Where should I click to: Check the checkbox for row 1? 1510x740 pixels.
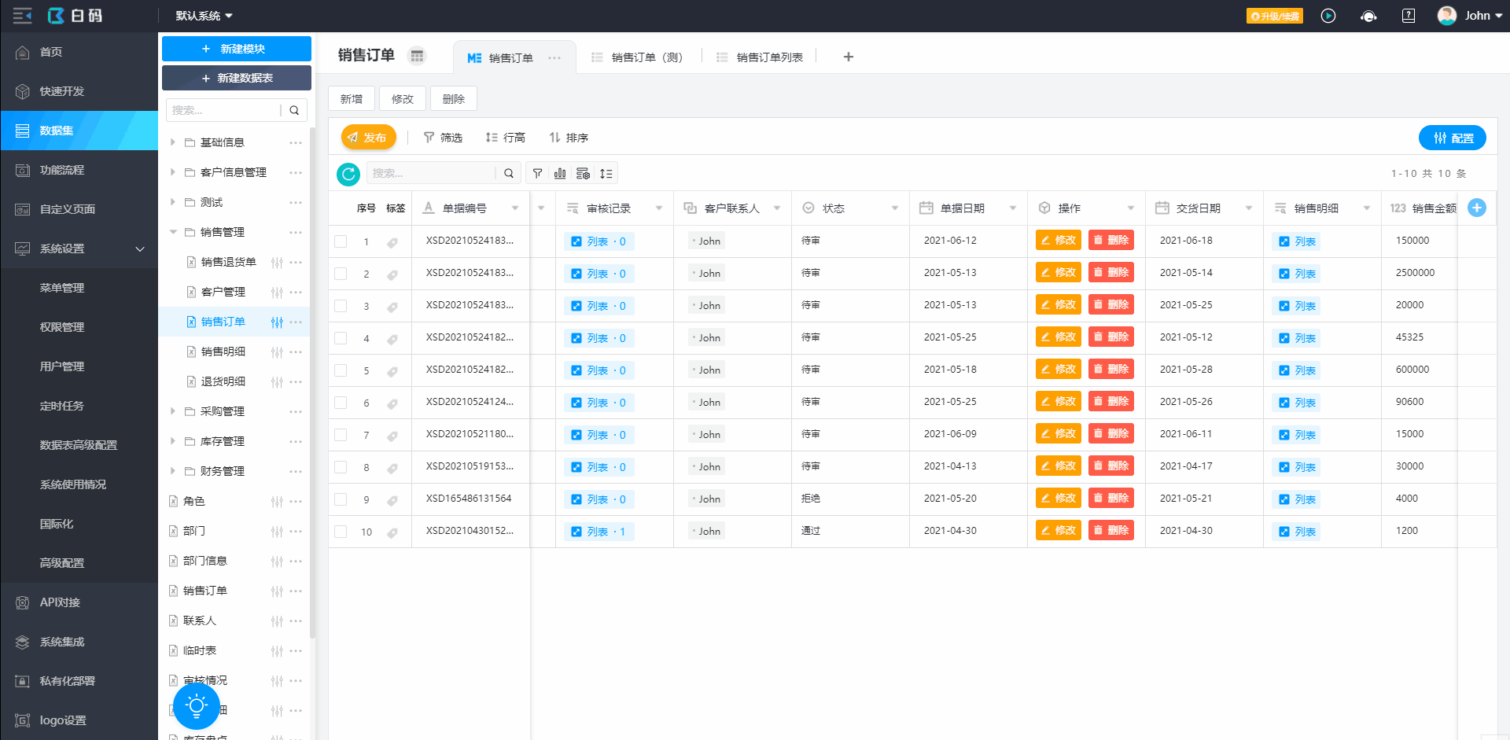[x=341, y=241]
